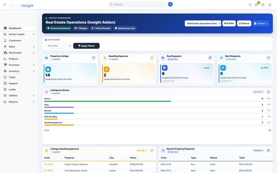
Task: Click the blue Rented status bar
Action: click(59, 113)
